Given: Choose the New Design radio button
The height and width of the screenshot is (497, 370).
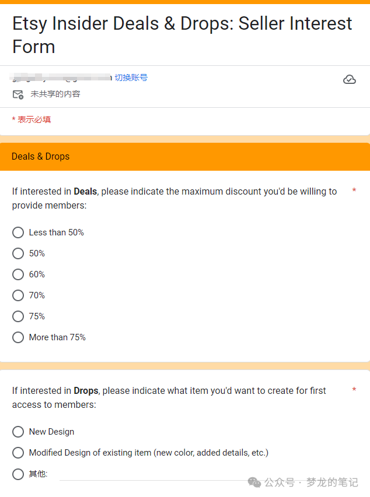Looking at the screenshot, I should click(18, 431).
